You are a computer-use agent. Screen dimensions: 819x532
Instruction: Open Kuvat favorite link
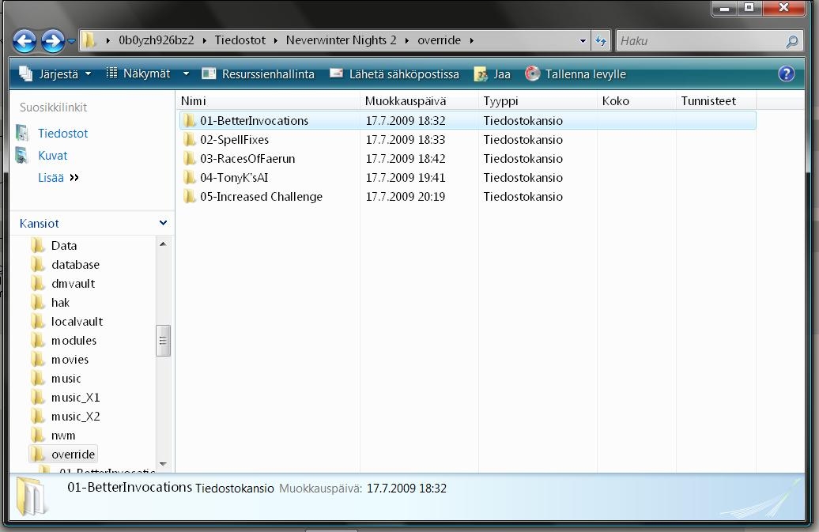(x=52, y=156)
